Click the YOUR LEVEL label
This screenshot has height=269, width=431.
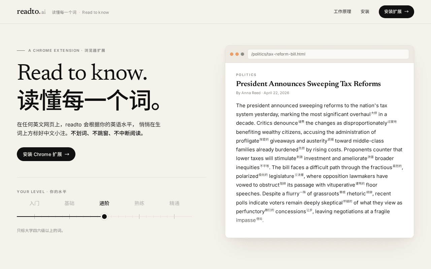(x=31, y=192)
